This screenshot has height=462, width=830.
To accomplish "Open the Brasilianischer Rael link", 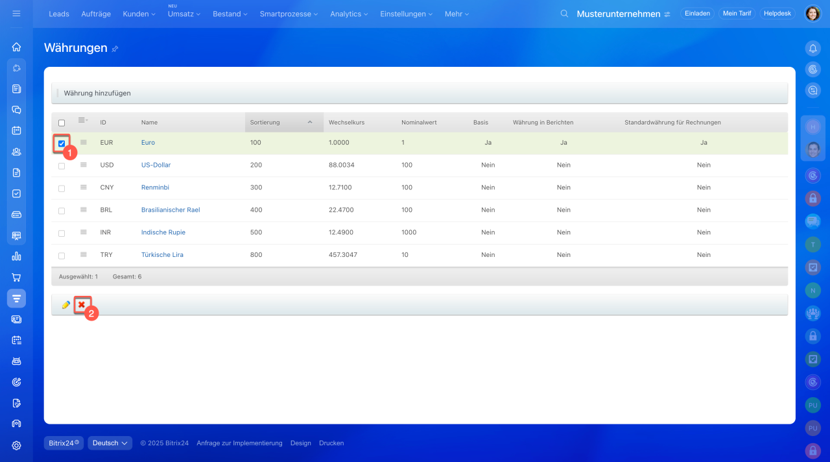I will pyautogui.click(x=171, y=210).
